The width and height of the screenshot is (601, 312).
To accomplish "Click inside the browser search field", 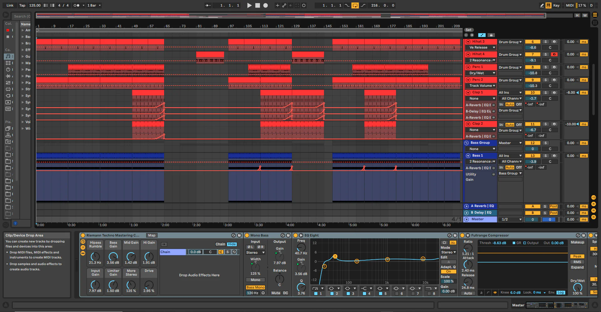I will pos(21,16).
